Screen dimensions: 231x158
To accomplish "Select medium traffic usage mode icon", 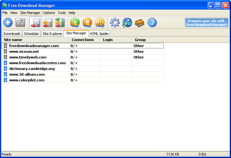I will 48,23.
